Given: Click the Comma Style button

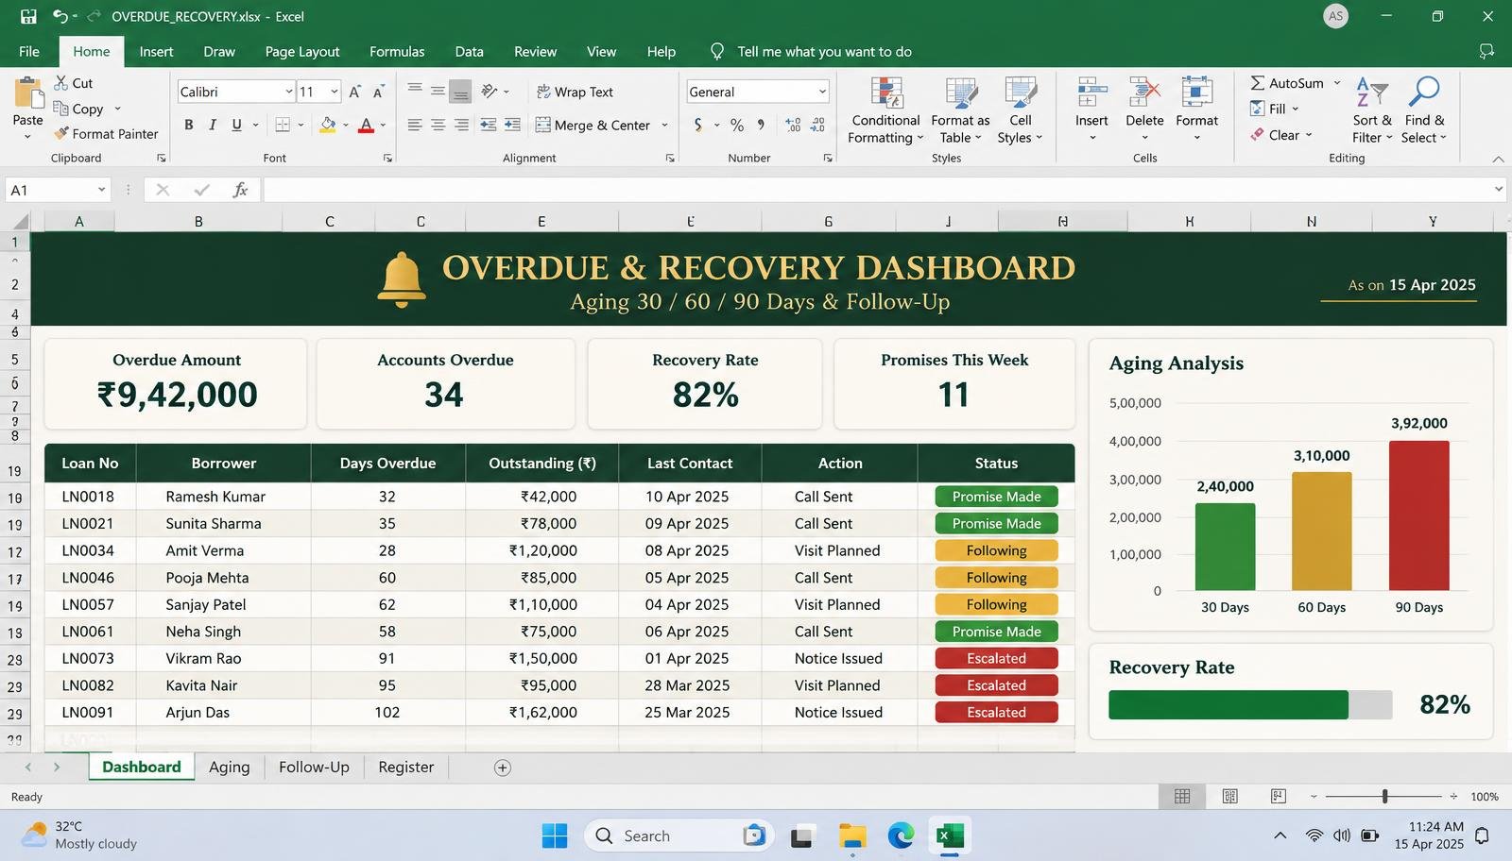Looking at the screenshot, I should pos(761,125).
